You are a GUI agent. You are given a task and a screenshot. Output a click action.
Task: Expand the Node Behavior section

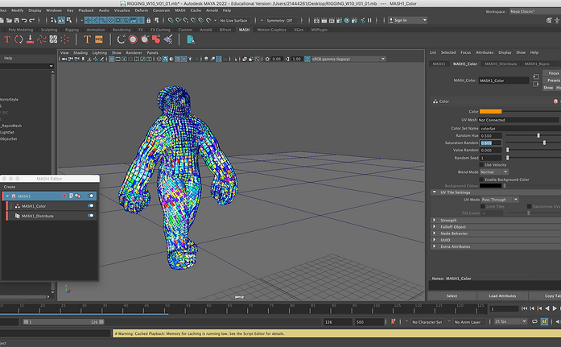pyautogui.click(x=435, y=233)
